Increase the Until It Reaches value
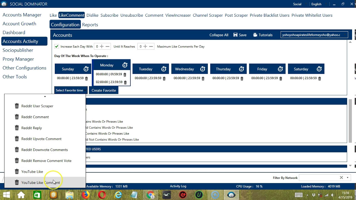The width and height of the screenshot is (356, 200). point(145,46)
